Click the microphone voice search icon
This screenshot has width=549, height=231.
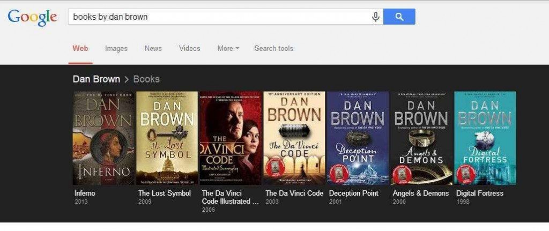376,17
